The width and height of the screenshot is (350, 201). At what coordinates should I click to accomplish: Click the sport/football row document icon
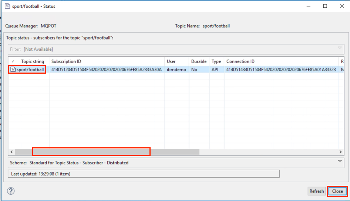click(13, 70)
